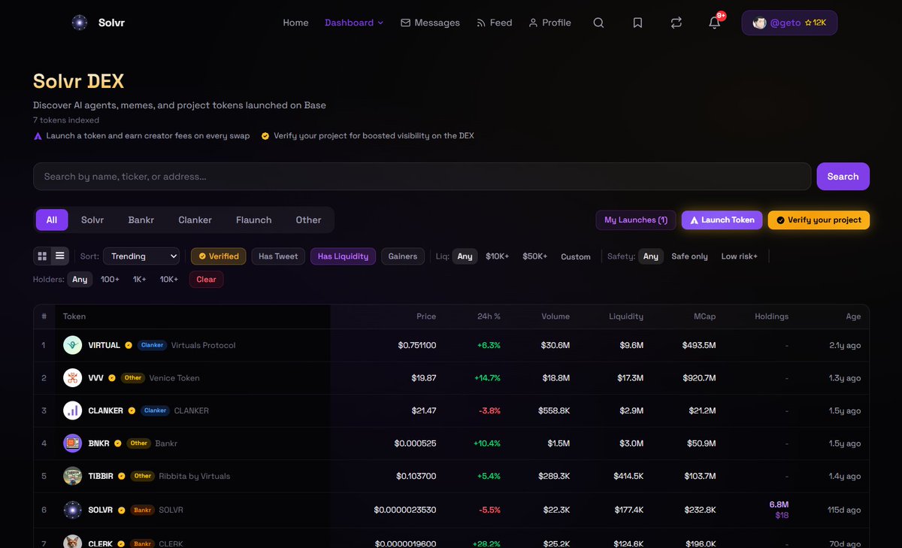This screenshot has width=902, height=548.
Task: Expand the Dashboard menu
Action: coord(354,23)
